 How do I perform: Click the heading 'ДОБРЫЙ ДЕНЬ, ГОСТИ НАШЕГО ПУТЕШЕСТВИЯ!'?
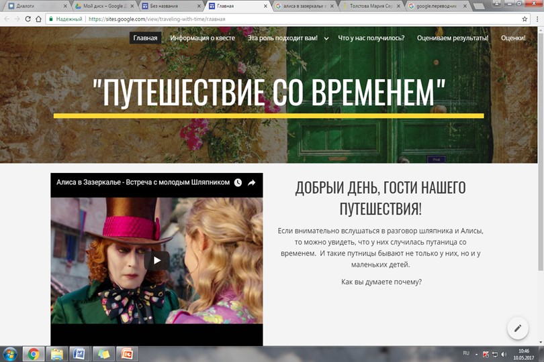[381, 198]
